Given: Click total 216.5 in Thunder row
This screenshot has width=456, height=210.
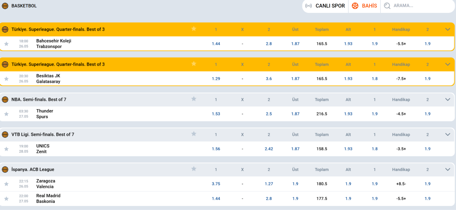Looking at the screenshot, I should click(x=322, y=114).
